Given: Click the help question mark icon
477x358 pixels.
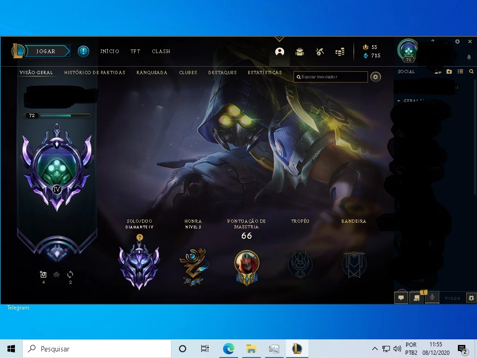Looking at the screenshot, I should (433, 41).
